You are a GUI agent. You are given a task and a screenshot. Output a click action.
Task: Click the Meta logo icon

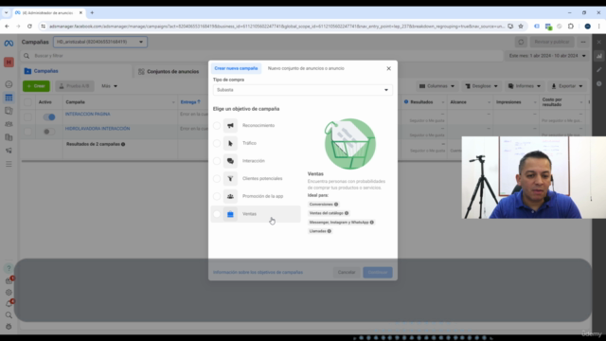pos(9,44)
